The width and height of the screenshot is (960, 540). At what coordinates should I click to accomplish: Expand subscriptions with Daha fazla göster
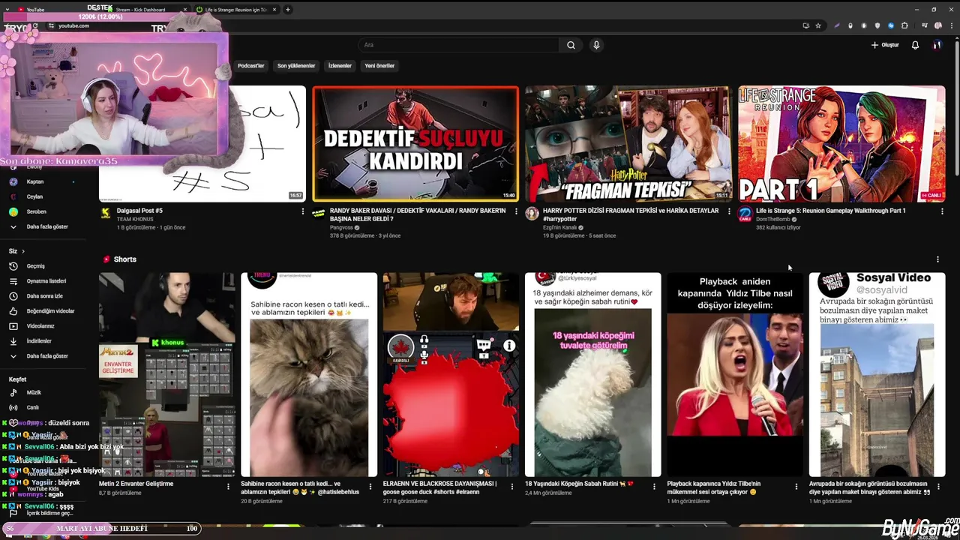(46, 226)
